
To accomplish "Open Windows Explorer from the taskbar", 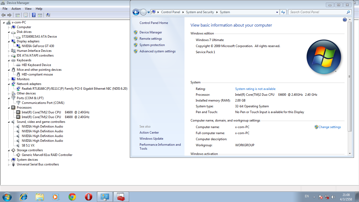I will point(40,197).
